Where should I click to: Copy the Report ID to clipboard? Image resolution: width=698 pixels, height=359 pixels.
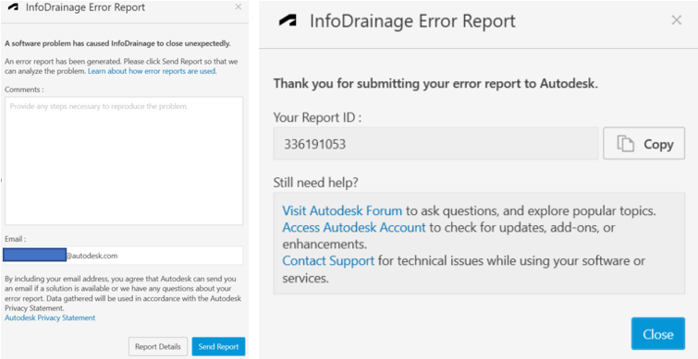pos(643,143)
